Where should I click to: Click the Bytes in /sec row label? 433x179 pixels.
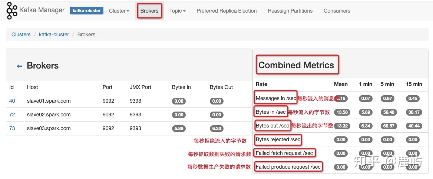[x=271, y=112]
